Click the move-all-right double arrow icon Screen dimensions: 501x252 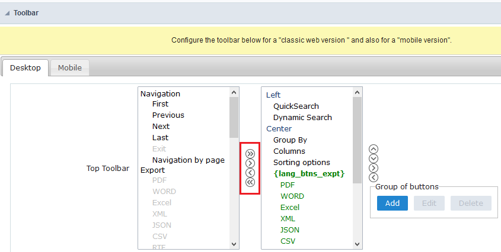tap(250, 154)
